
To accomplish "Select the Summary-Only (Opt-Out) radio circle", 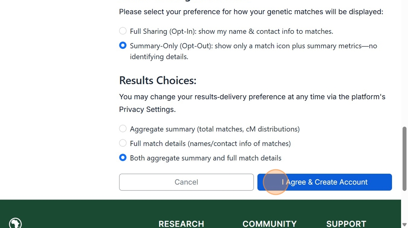I will pos(123,46).
